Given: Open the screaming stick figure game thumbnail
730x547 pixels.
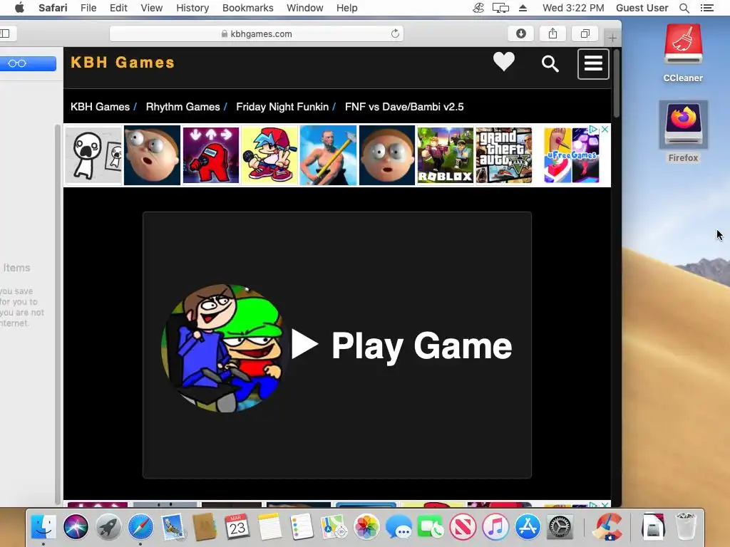Looking at the screenshot, I should coord(93,155).
